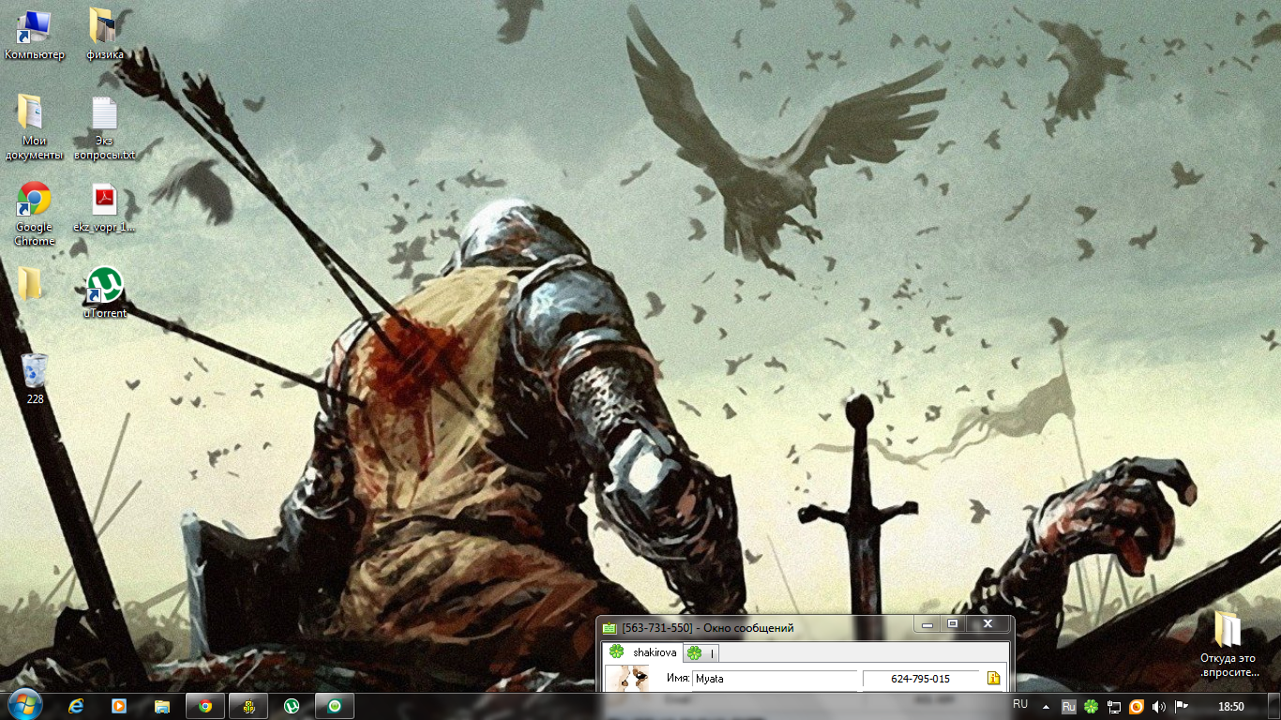
Task: Switch to the yellow robot app in the taskbar
Action: point(249,706)
